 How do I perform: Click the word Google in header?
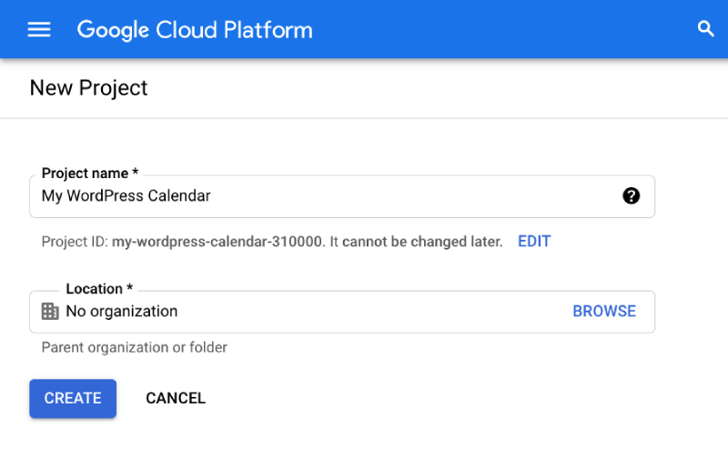click(113, 30)
